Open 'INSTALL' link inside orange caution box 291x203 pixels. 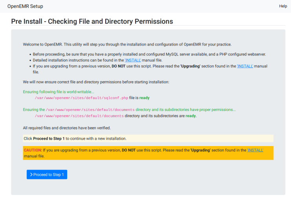click(255, 150)
